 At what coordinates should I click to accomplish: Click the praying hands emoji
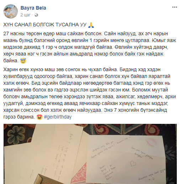[x=91, y=25]
